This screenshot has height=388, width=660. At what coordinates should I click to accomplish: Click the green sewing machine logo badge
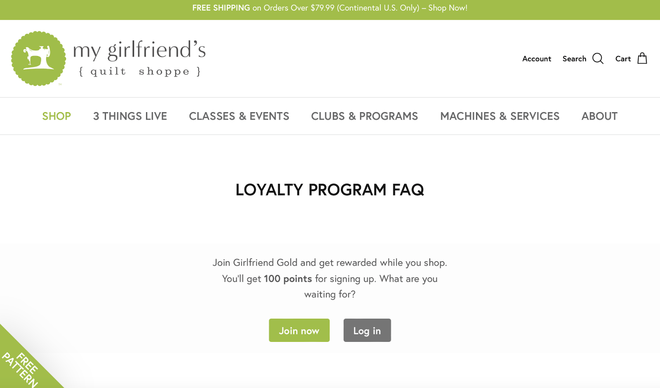(x=38, y=59)
